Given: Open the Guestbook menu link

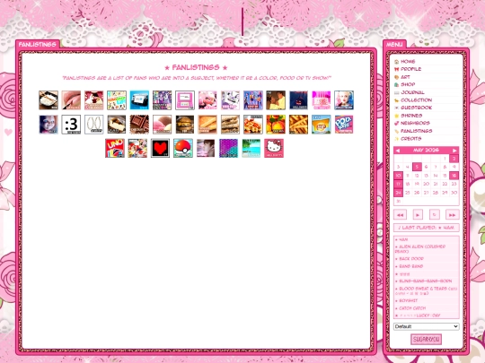Looking at the screenshot, I should coord(417,108).
